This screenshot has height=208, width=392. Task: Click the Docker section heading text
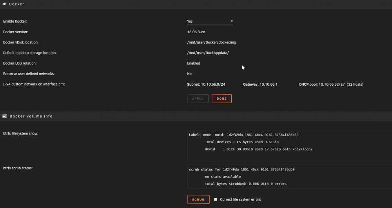[x=16, y=4]
